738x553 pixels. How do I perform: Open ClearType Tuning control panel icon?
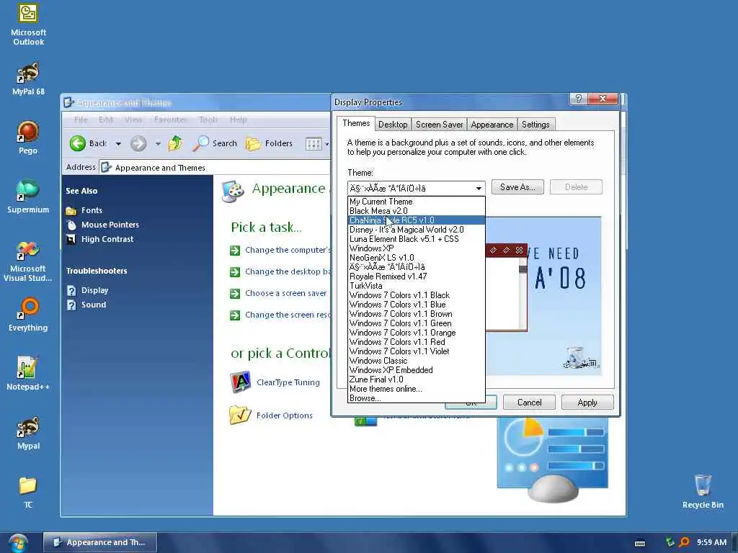[x=275, y=382]
